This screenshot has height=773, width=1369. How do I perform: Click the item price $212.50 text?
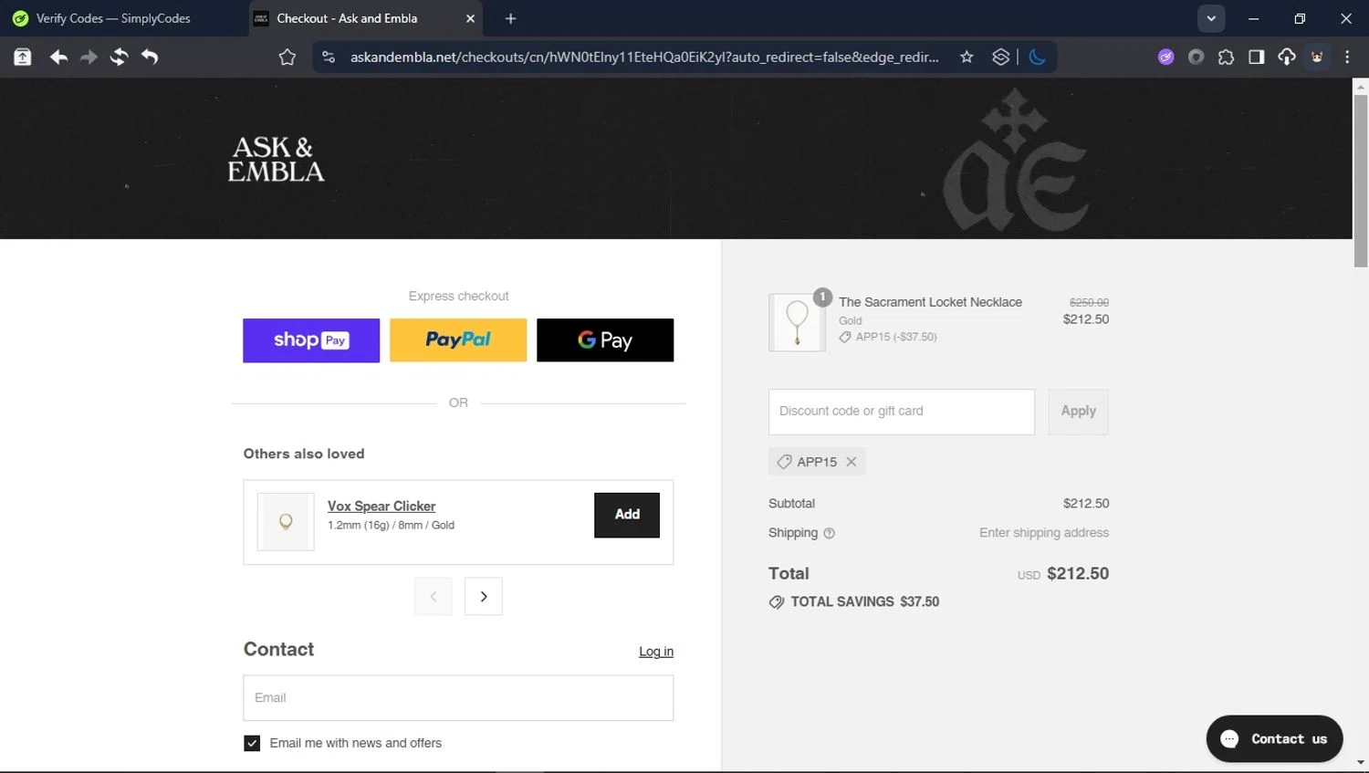tap(1086, 319)
